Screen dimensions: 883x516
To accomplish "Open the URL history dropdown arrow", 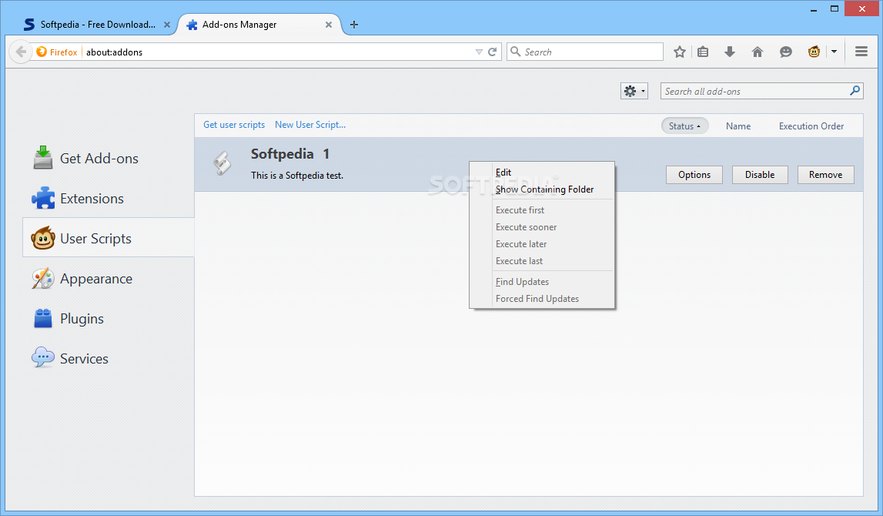I will (x=479, y=52).
